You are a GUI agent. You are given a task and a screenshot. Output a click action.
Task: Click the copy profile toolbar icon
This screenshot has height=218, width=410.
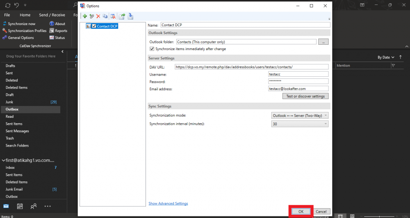pos(105,16)
